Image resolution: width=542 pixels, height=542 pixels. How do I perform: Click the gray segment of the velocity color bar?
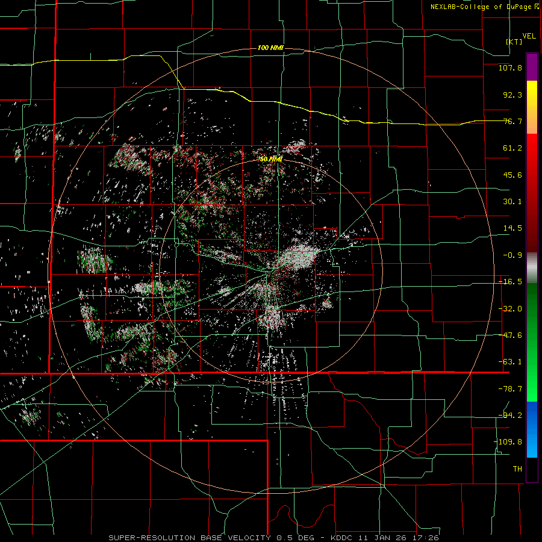coord(532,268)
